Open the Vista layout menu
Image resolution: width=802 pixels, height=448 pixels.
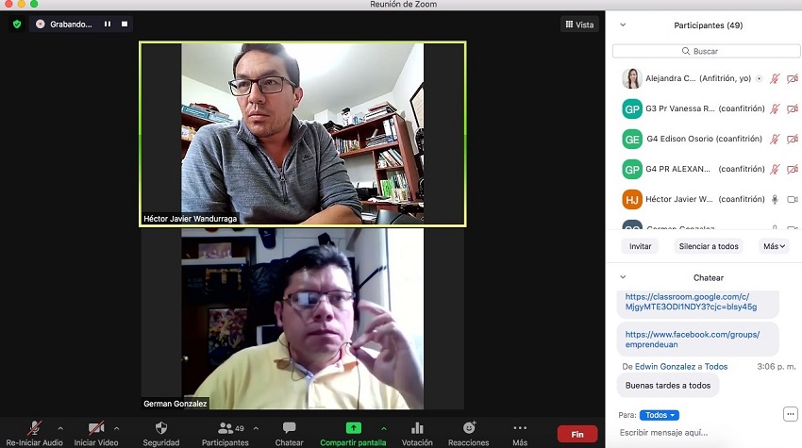(579, 24)
